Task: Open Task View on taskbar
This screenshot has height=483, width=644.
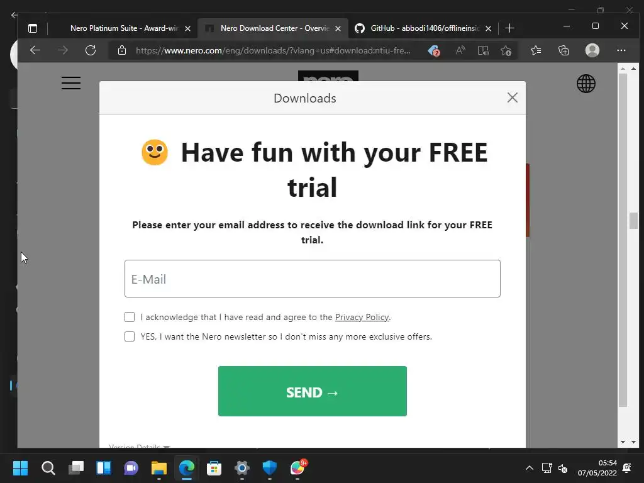Action: click(76, 468)
